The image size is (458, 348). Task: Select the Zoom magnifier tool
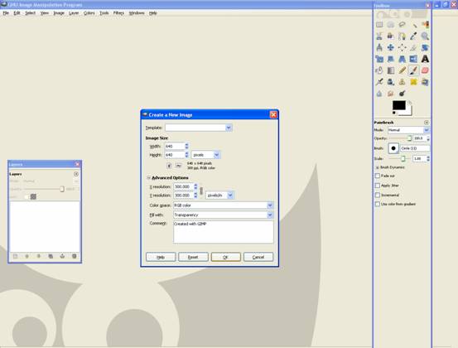pyautogui.click(x=425, y=36)
